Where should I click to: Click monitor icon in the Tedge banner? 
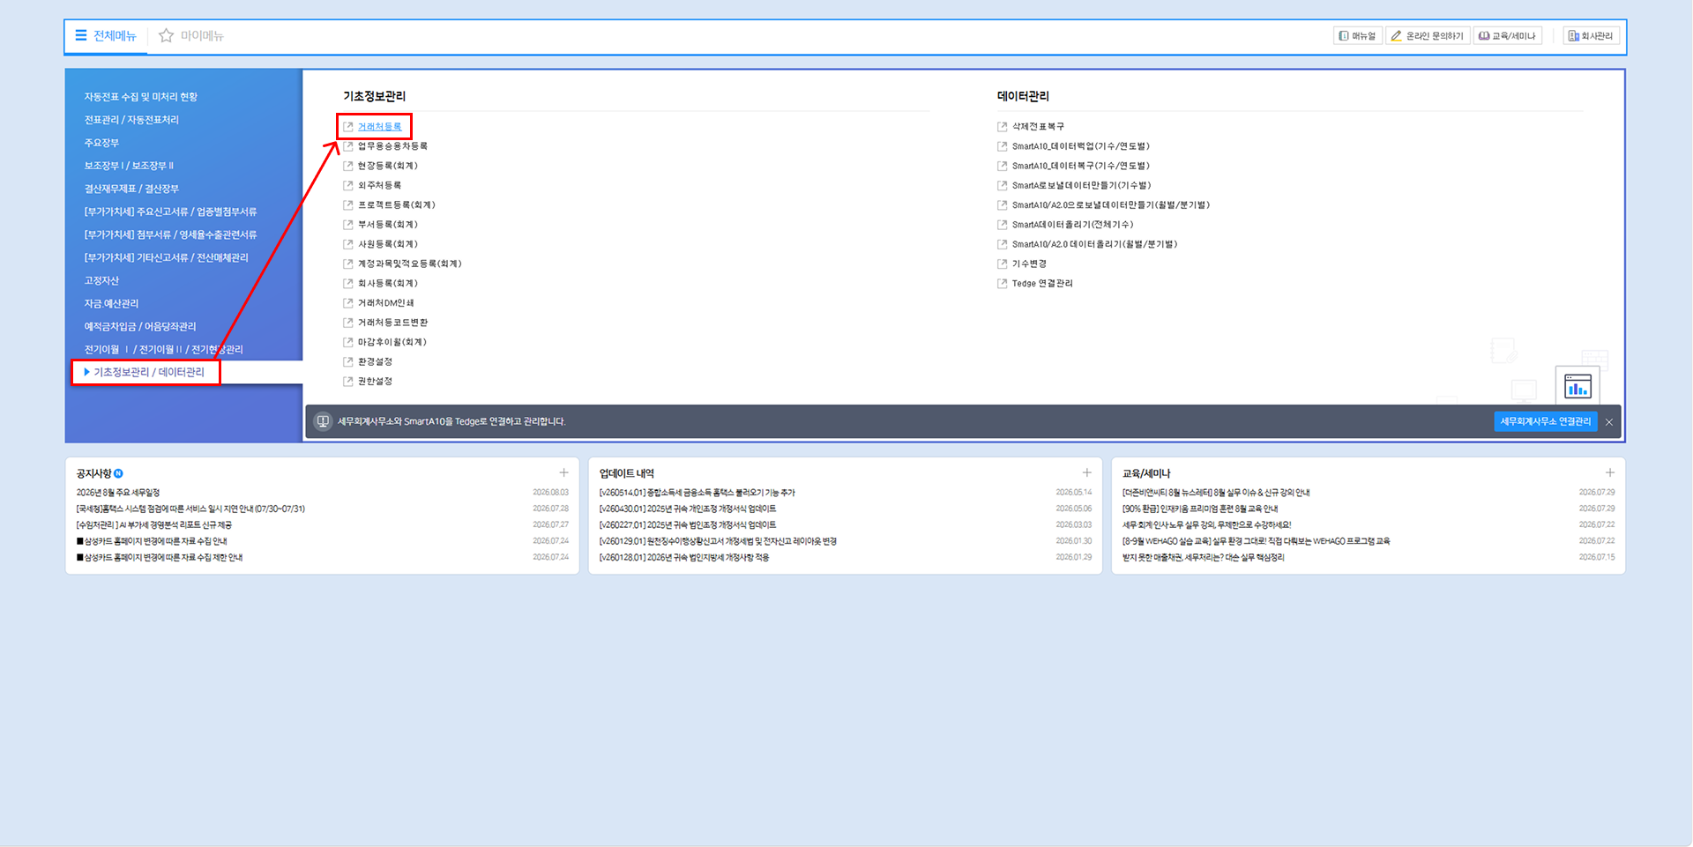(323, 421)
